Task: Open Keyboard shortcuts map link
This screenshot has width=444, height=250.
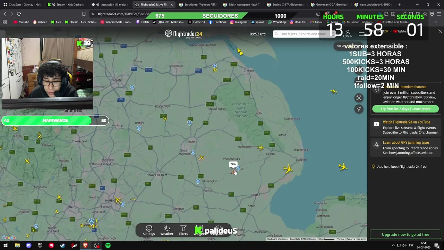Action: (x=277, y=239)
